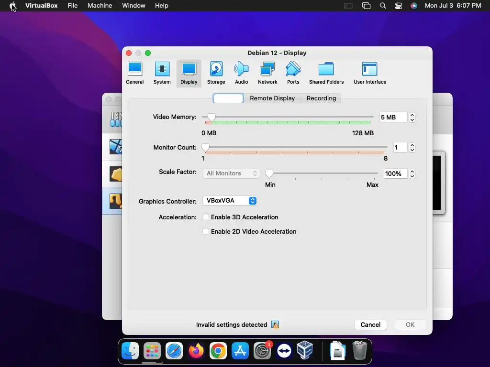Open the Audio settings section

click(x=241, y=73)
